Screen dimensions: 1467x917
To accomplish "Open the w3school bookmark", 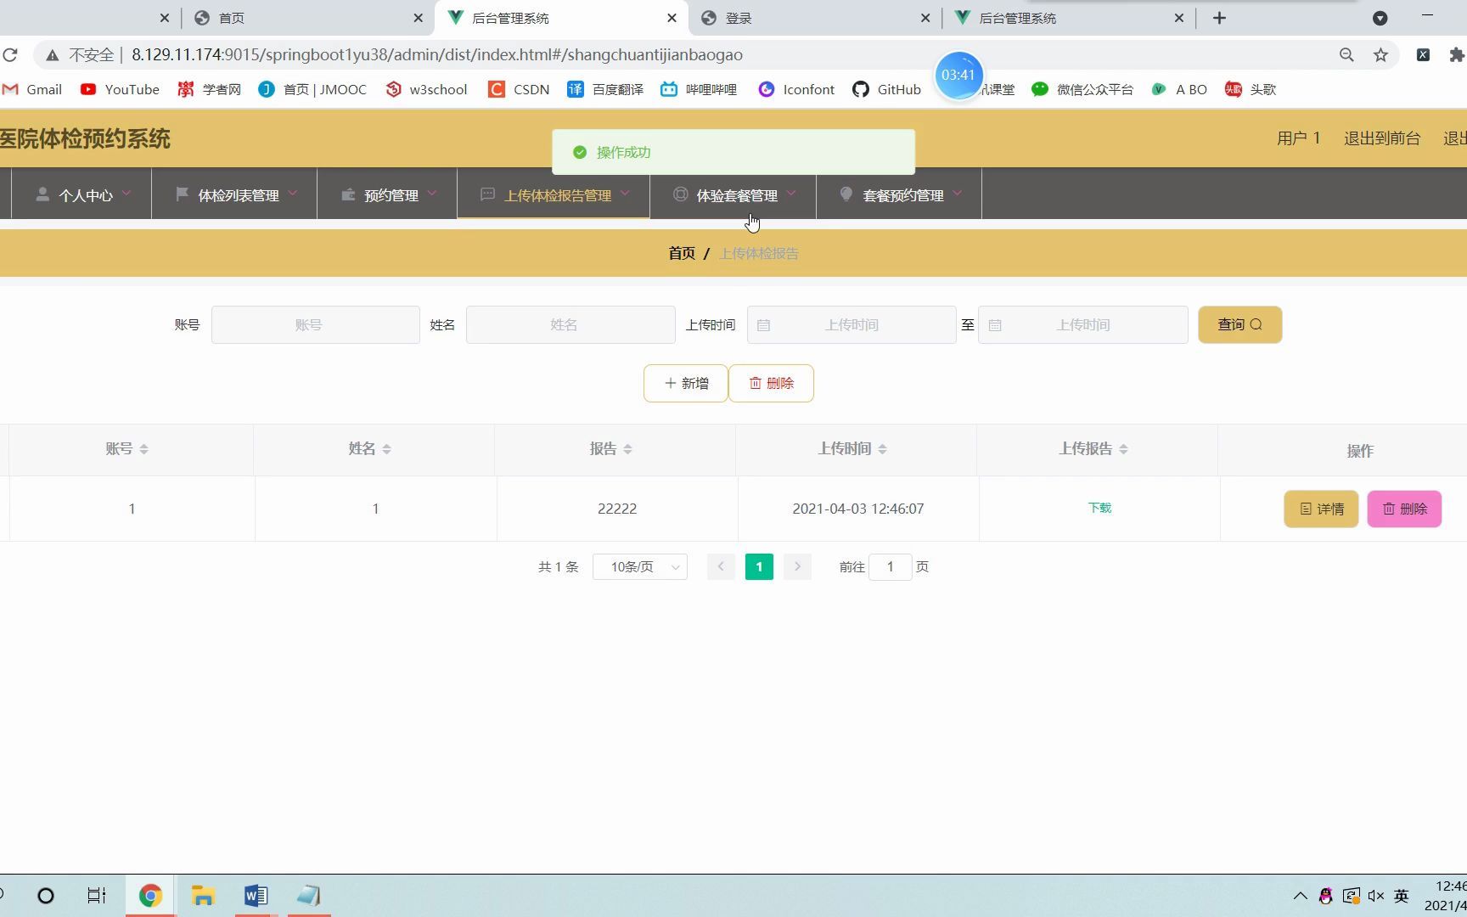I will pyautogui.click(x=426, y=89).
